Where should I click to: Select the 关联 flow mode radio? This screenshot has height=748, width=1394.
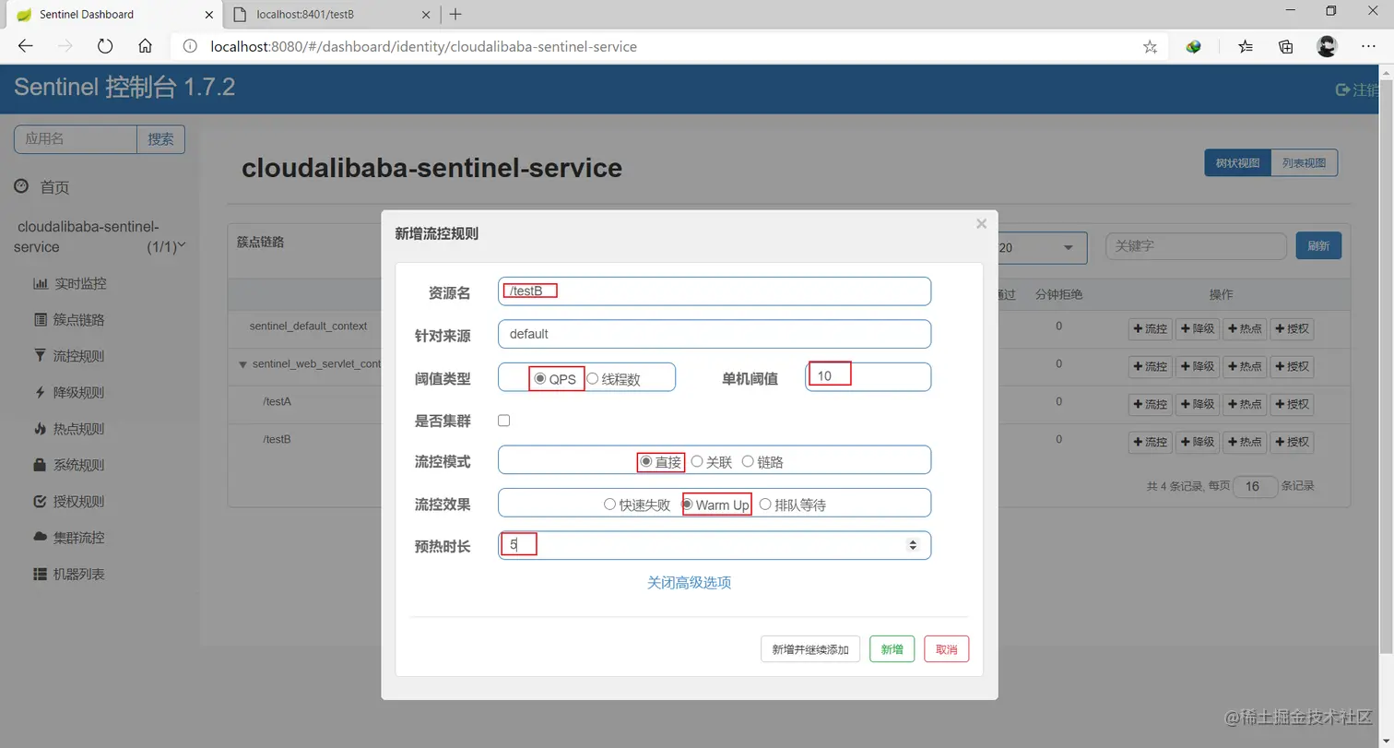(x=697, y=461)
